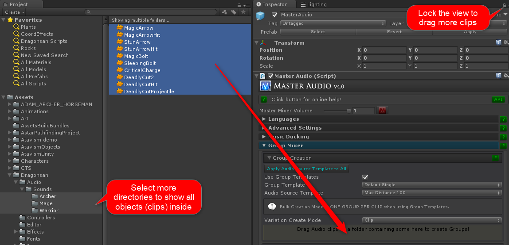509x245 pixels.
Task: Disable the Master Audio (Script) checkbox
Action: pos(271,76)
